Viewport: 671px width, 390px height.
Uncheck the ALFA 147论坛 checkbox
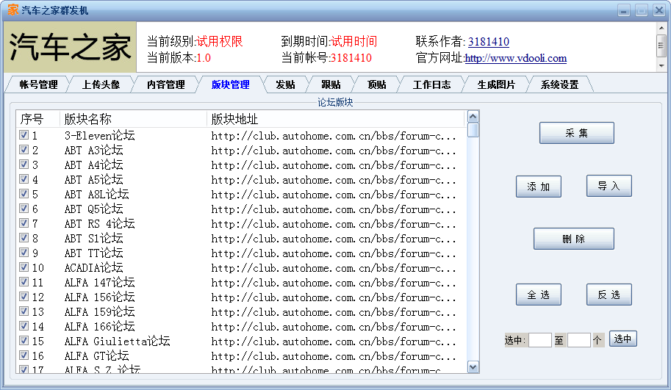point(24,282)
